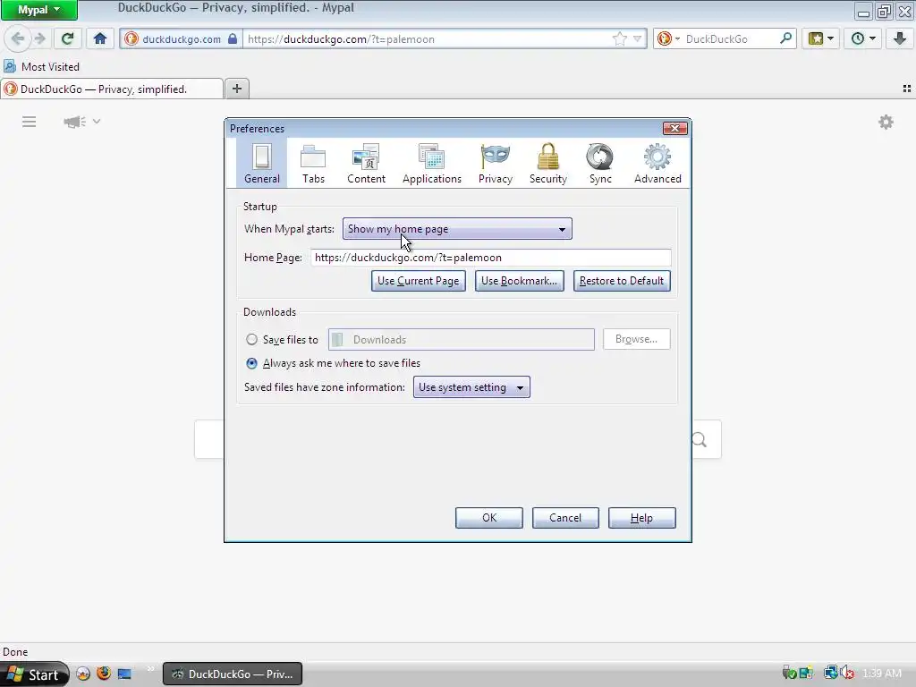Image resolution: width=916 pixels, height=687 pixels.
Task: Expand the megaphone dropdown chevron
Action: coord(97,122)
